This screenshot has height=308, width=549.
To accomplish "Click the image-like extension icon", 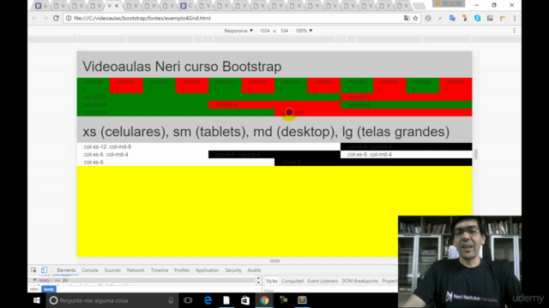I will pos(490,18).
